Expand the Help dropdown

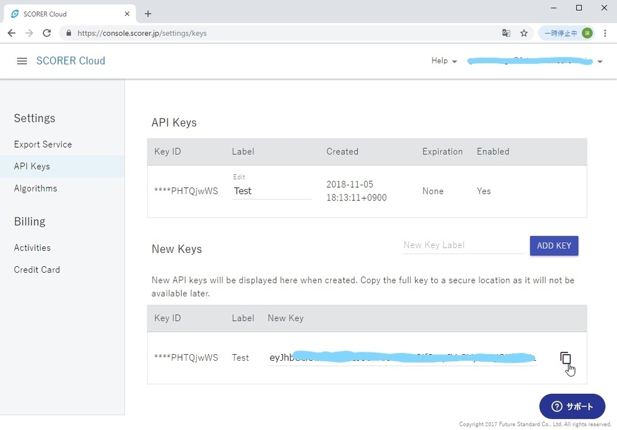[444, 61]
